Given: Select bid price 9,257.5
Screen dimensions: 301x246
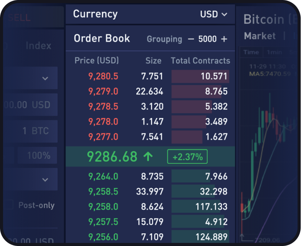Looking at the screenshot, I should coord(103,222).
